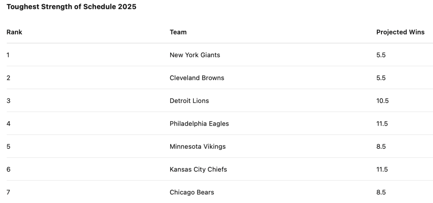Click rank number 1 in the table
The width and height of the screenshot is (433, 203).
(x=8, y=55)
